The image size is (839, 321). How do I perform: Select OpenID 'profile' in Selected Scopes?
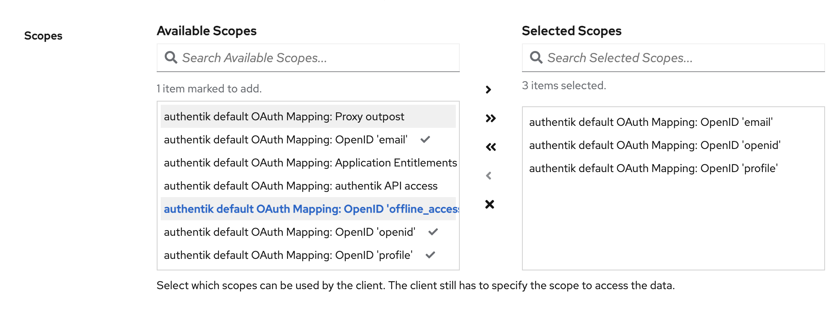pos(673,168)
